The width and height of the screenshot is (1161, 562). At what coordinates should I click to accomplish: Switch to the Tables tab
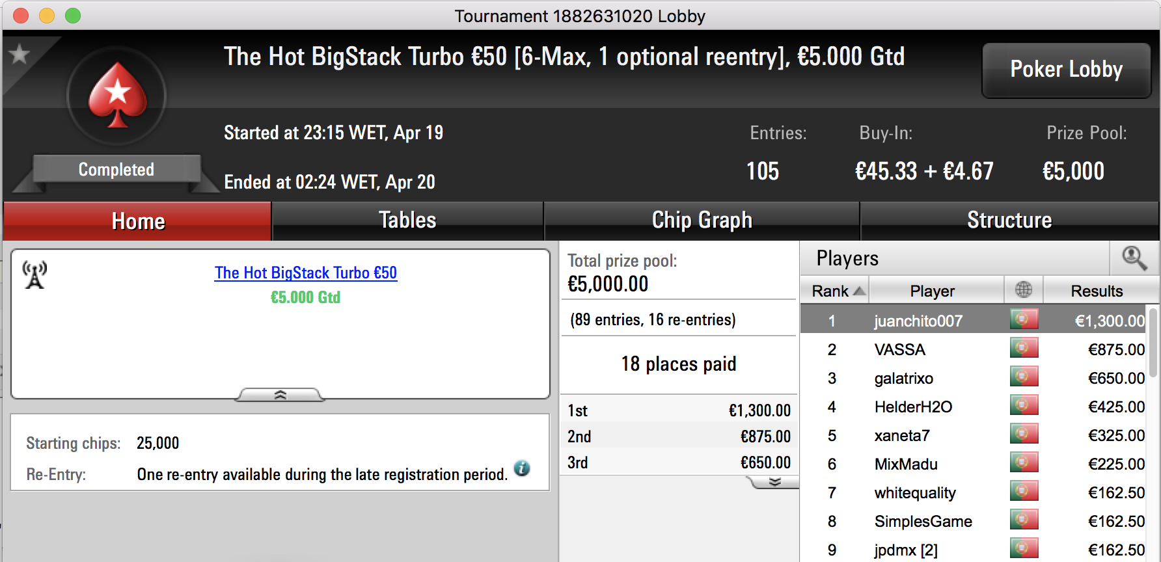[407, 221]
